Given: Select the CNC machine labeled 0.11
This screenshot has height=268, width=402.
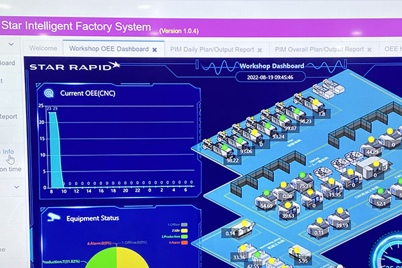Looking at the screenshot, I should [319, 228].
